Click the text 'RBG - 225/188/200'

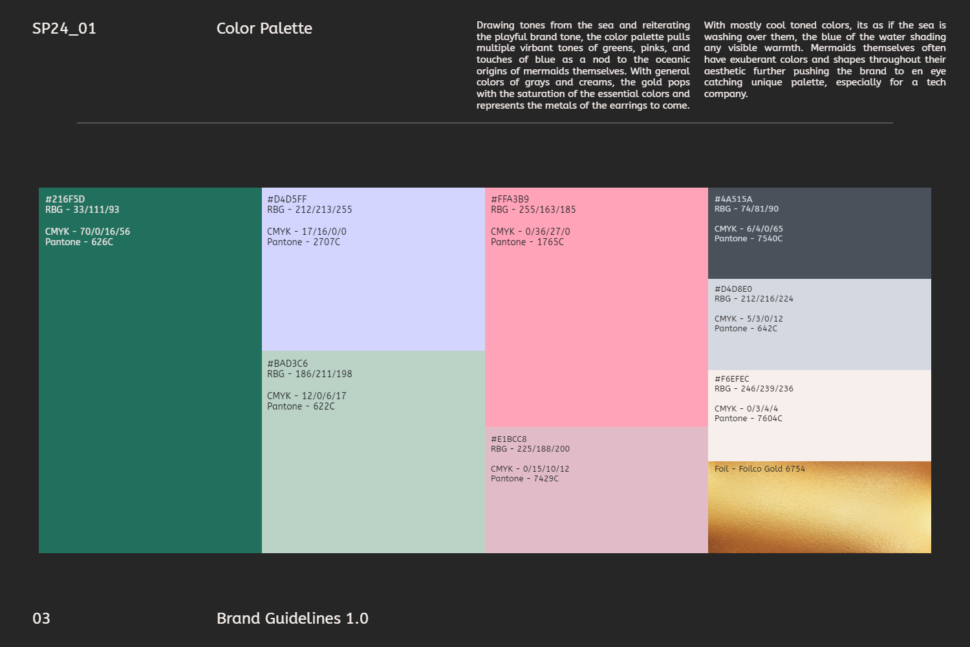pos(530,449)
